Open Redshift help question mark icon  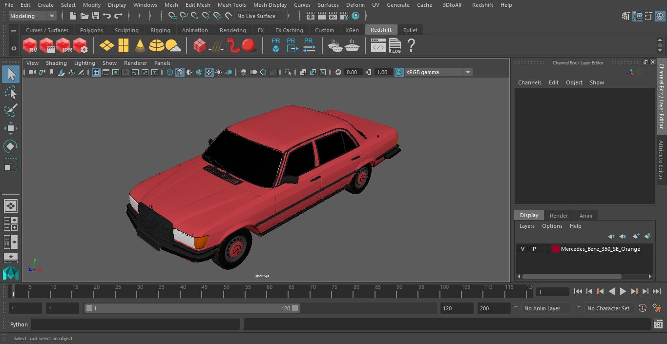point(411,46)
